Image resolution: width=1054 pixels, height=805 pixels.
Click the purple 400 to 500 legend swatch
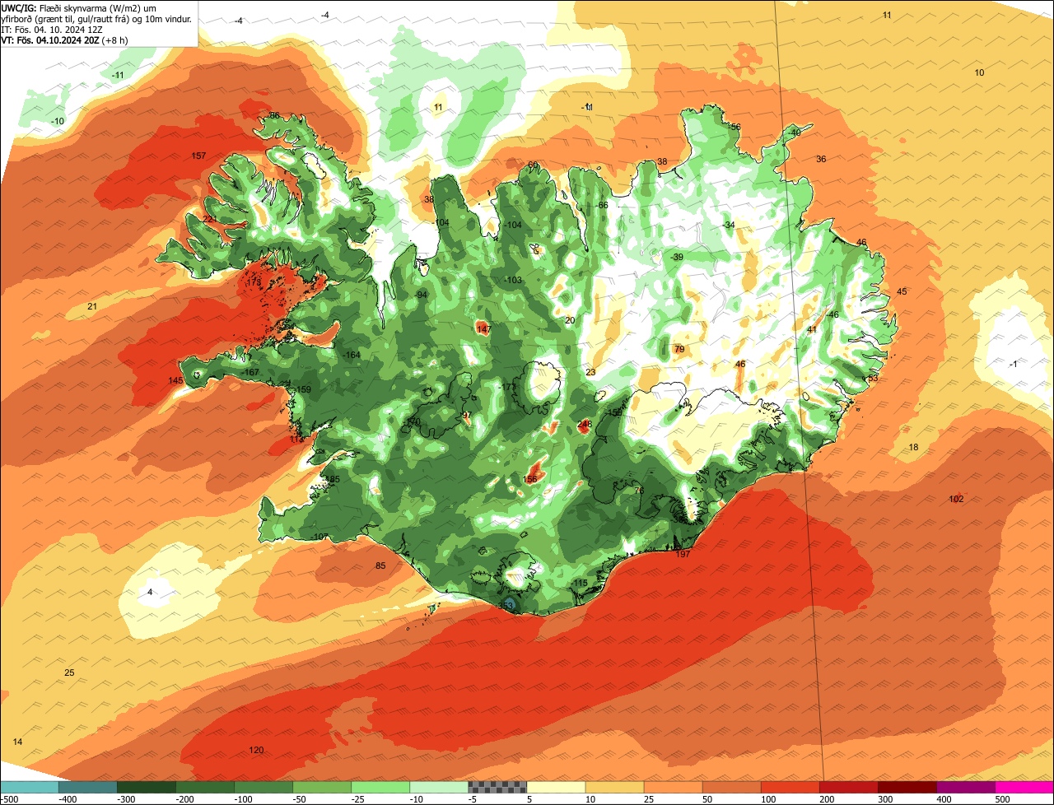click(965, 787)
